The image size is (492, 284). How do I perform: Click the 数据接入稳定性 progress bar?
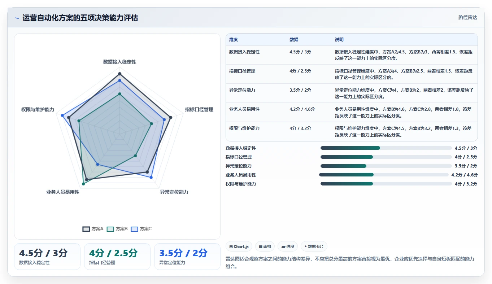[x=386, y=148]
